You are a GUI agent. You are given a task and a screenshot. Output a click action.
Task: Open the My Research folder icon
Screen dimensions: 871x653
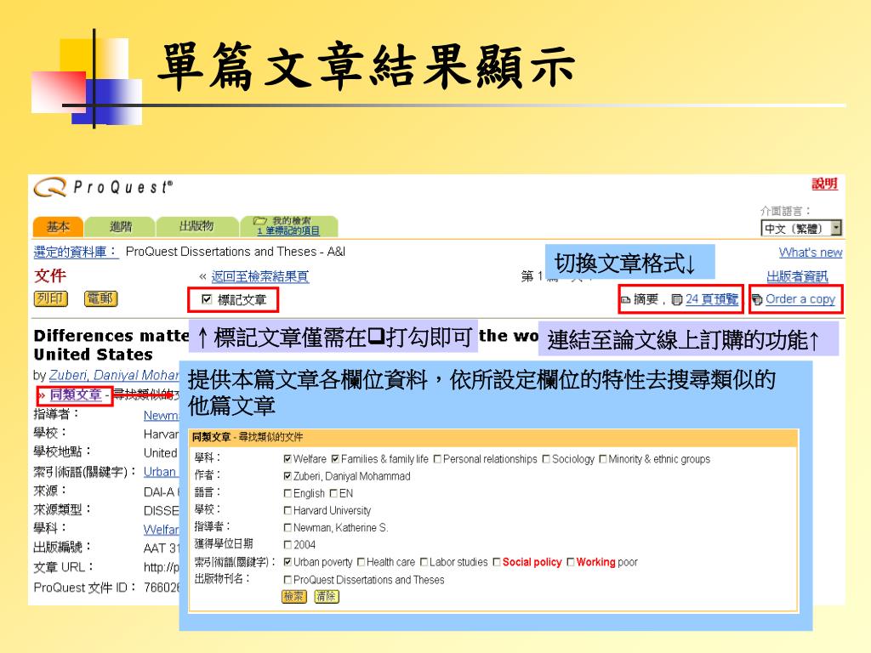[260, 221]
